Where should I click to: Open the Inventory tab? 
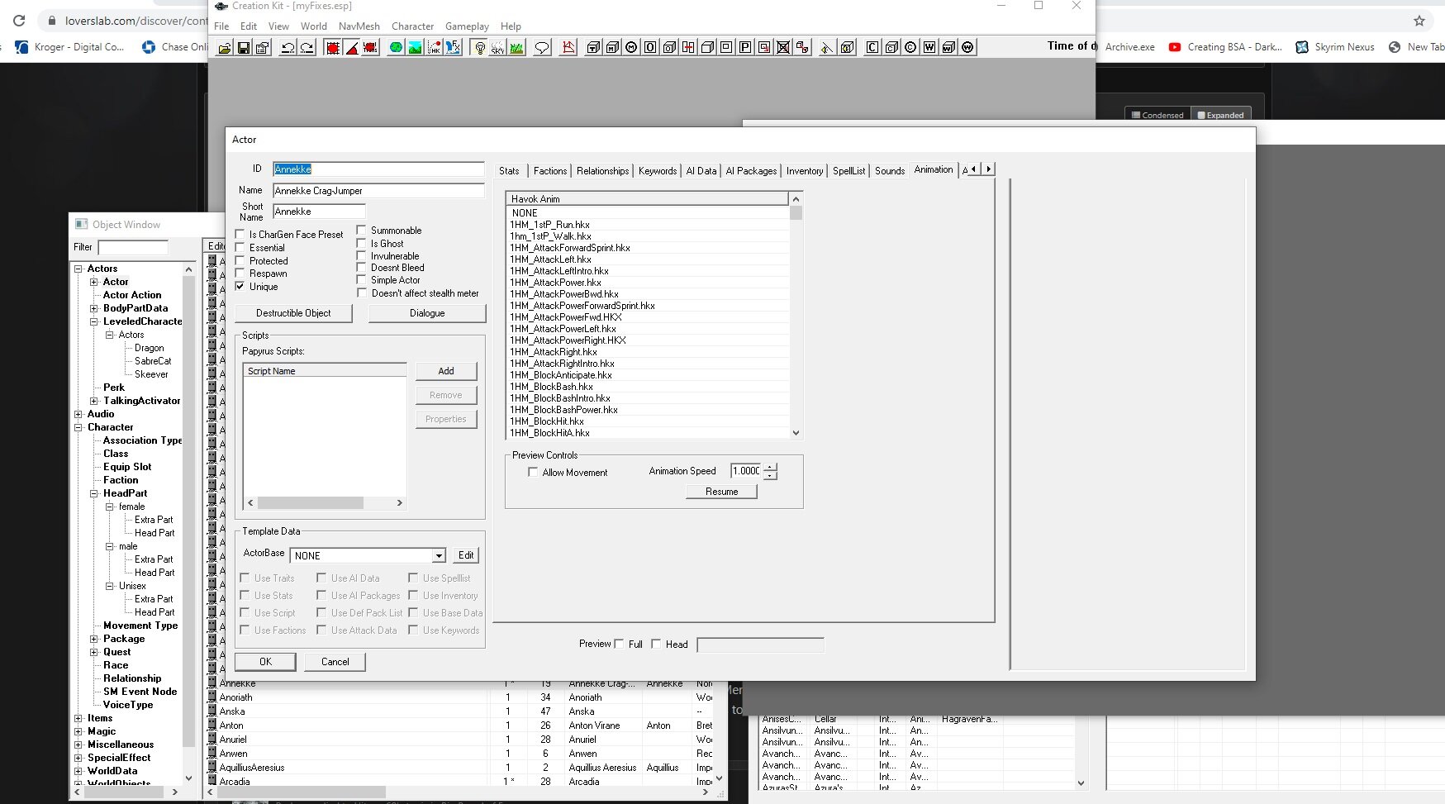[x=805, y=171]
